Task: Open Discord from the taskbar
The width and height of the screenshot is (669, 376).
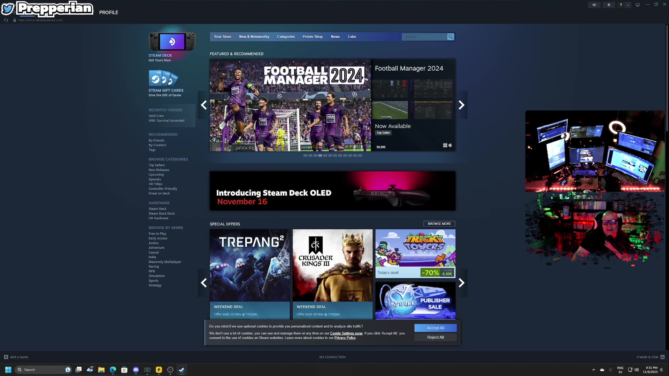Action: [x=136, y=370]
